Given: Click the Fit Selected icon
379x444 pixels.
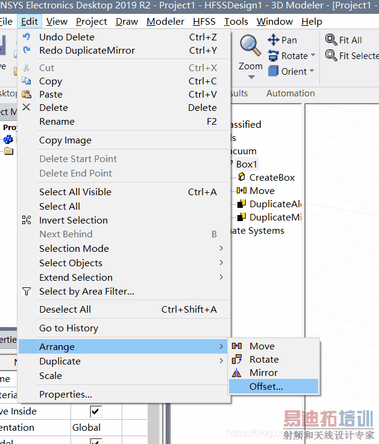Looking at the screenshot, I should [x=331, y=55].
